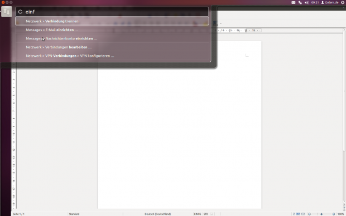This screenshot has width=346, height=216.
Task: Click the HUD search field containing 'einf'
Action: pyautogui.click(x=112, y=12)
